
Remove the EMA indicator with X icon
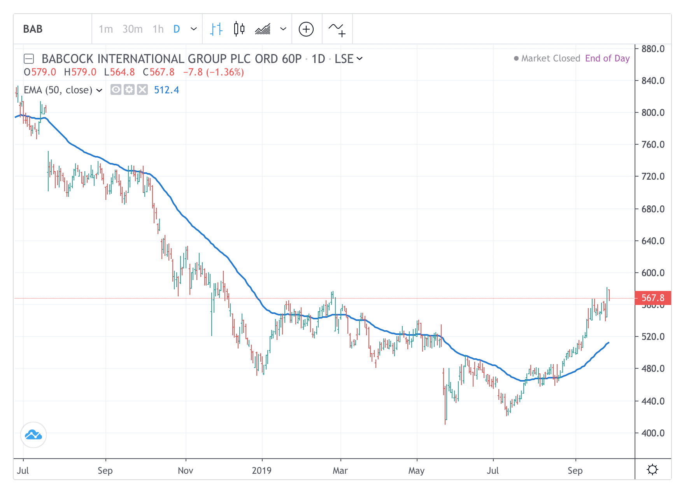pos(142,90)
